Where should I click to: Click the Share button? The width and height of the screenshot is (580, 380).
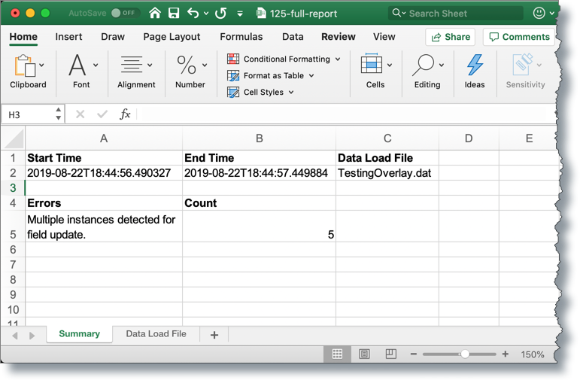point(450,37)
